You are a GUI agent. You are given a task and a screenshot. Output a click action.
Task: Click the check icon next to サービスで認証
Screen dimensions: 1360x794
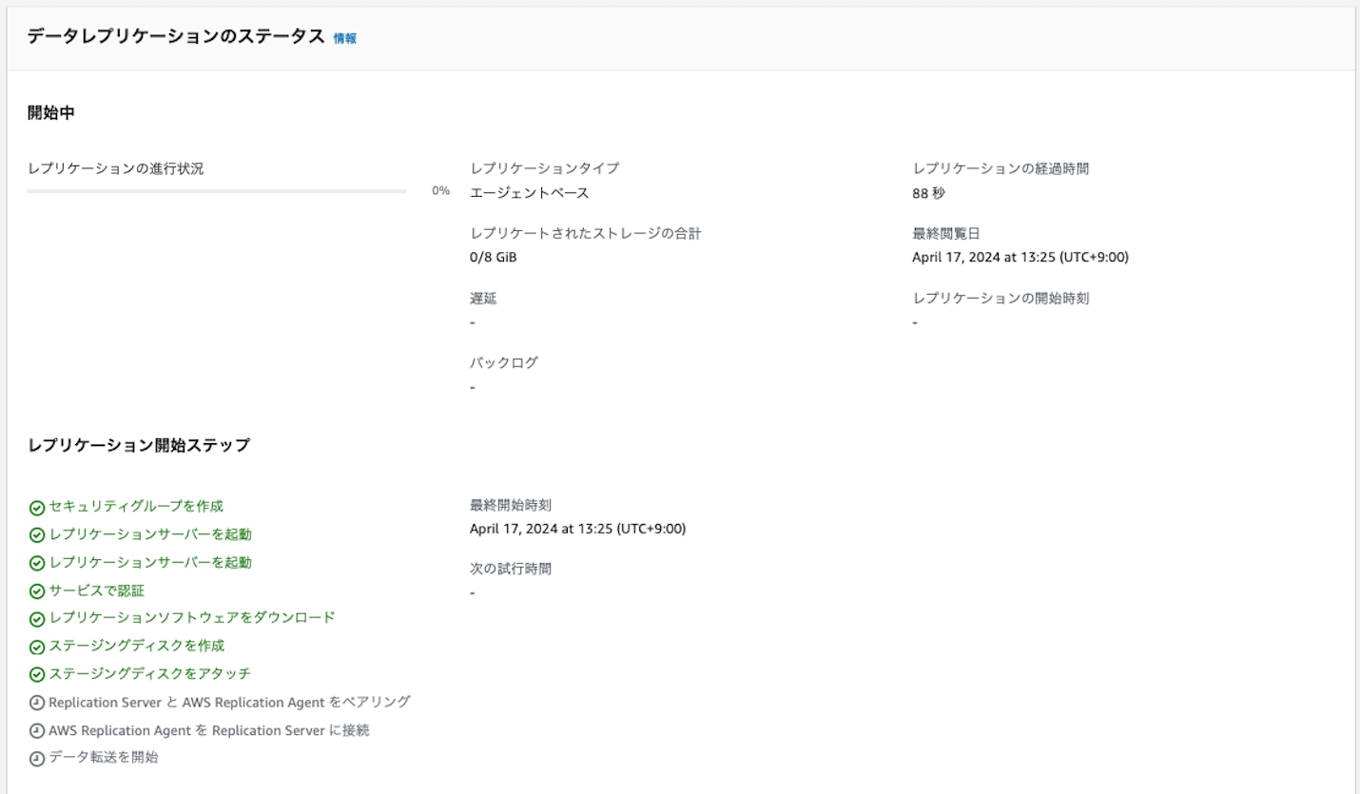point(37,591)
